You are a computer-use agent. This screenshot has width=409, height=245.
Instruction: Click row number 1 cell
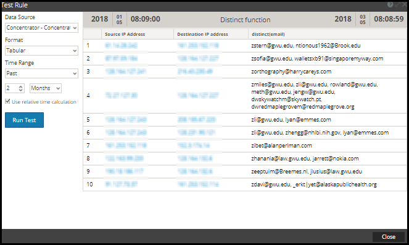[x=93, y=46]
